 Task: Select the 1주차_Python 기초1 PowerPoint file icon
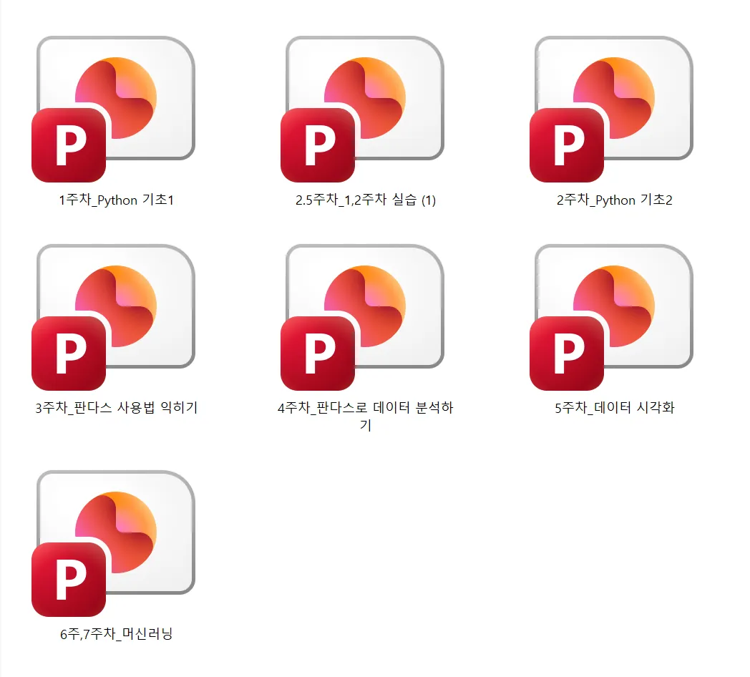click(114, 109)
